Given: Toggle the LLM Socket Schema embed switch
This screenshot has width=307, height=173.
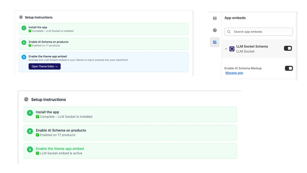Looking at the screenshot, I should (x=288, y=48).
